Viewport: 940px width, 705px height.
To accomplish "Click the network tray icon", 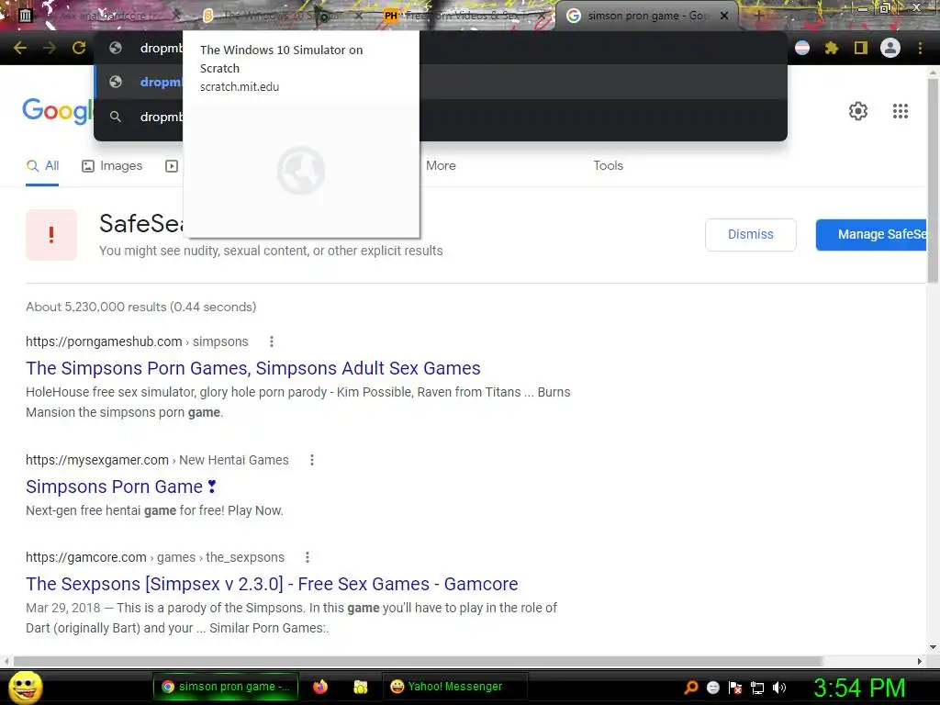I will click(x=757, y=688).
